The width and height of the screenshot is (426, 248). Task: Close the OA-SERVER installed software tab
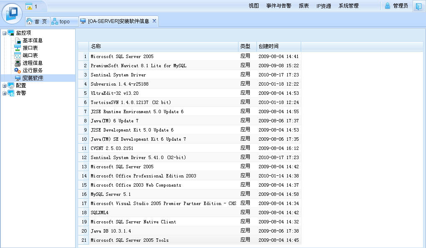154,21
